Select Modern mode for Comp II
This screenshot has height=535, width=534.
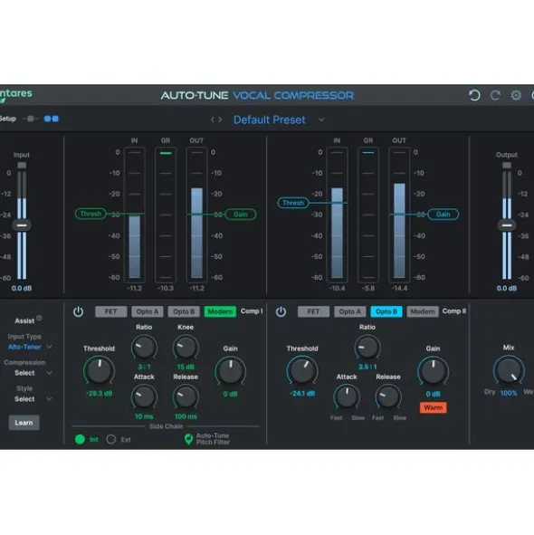coord(423,311)
